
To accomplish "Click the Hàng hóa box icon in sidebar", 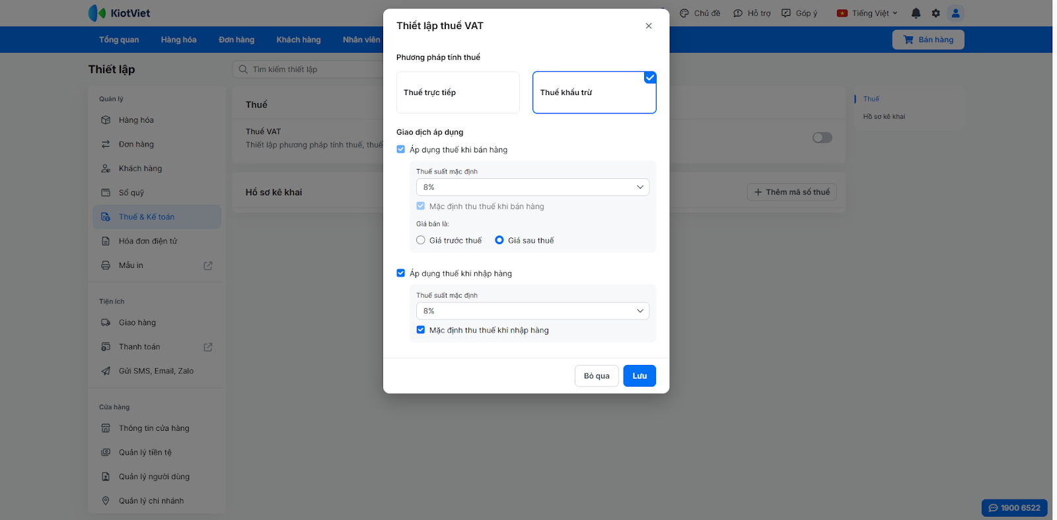I will (x=106, y=120).
